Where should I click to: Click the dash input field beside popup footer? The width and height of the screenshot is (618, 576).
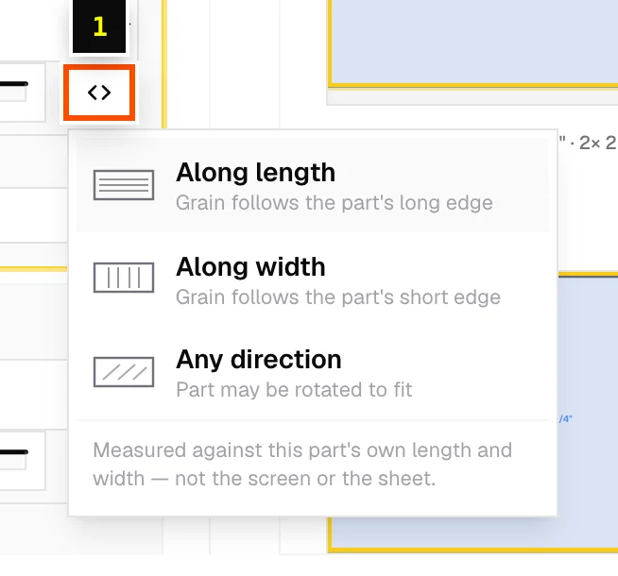[x=22, y=460]
